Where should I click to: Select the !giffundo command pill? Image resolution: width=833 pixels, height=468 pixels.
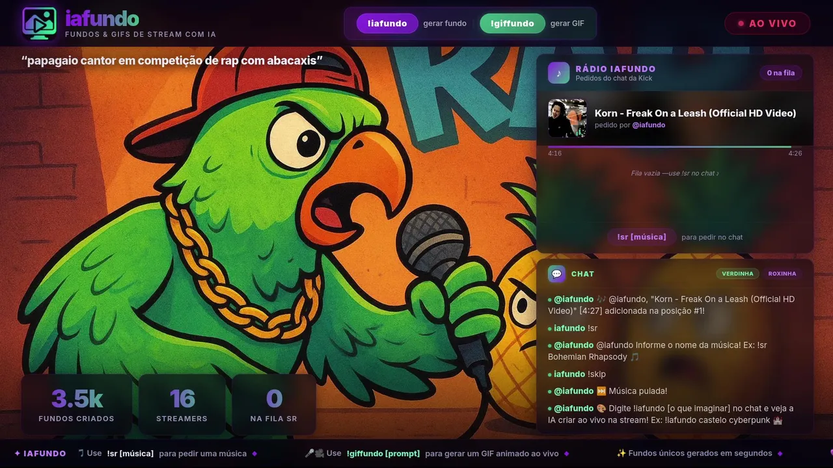pyautogui.click(x=512, y=23)
